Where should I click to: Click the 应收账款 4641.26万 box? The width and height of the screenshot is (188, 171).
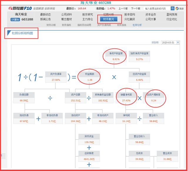point(89,156)
